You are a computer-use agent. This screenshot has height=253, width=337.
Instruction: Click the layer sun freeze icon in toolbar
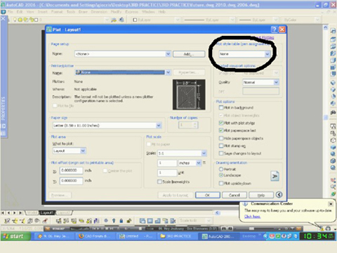[x=20, y=20]
